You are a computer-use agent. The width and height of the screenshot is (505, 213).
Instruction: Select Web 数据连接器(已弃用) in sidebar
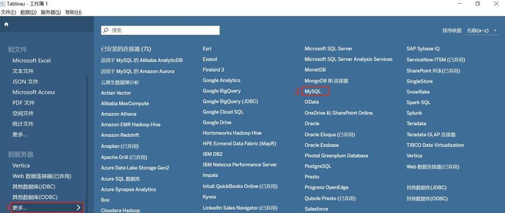[42, 176]
